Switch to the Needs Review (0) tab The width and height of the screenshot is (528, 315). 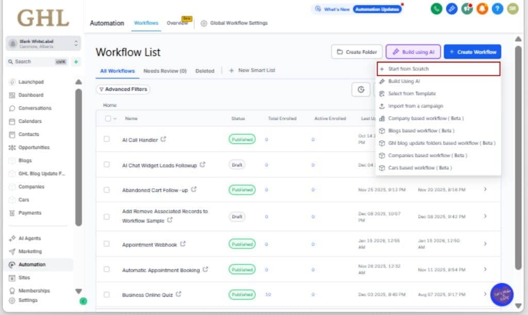pyautogui.click(x=165, y=71)
